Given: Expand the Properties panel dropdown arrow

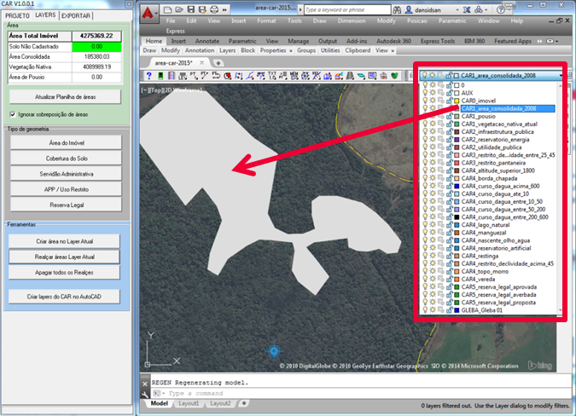Looking at the screenshot, I should tap(291, 50).
